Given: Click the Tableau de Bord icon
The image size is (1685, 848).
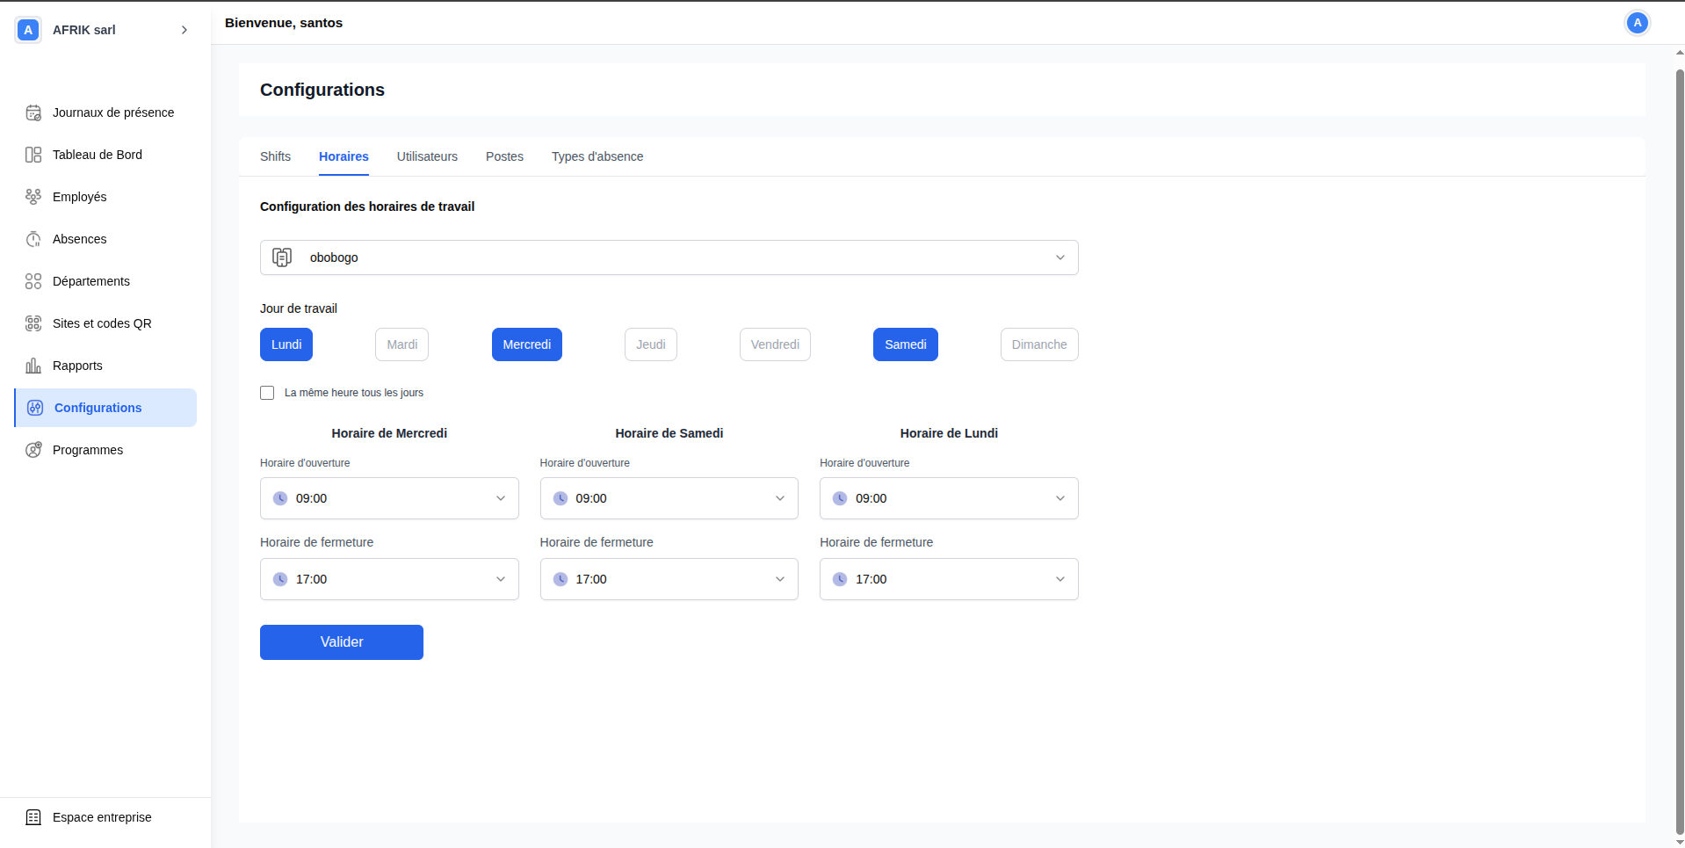Looking at the screenshot, I should pos(33,155).
